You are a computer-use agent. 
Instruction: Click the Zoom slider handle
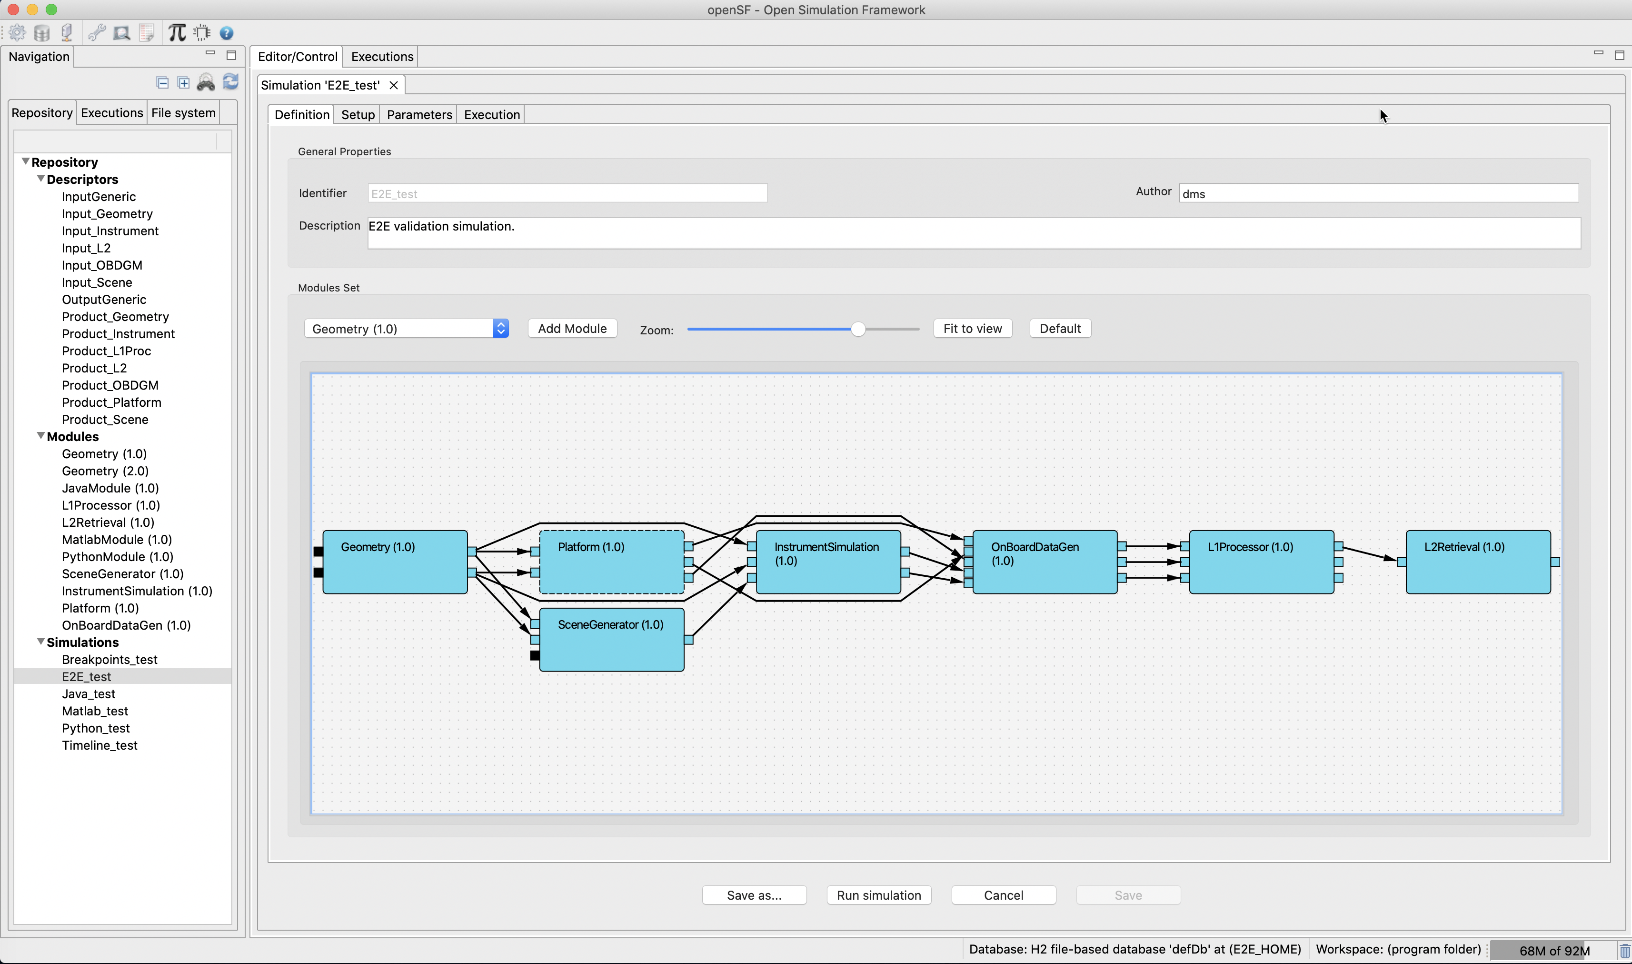pos(857,329)
